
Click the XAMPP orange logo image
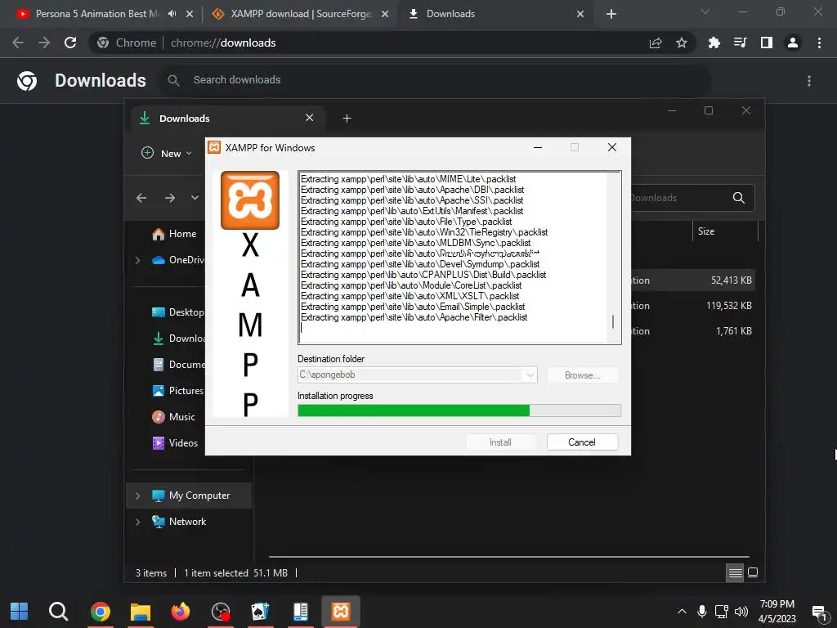point(250,200)
